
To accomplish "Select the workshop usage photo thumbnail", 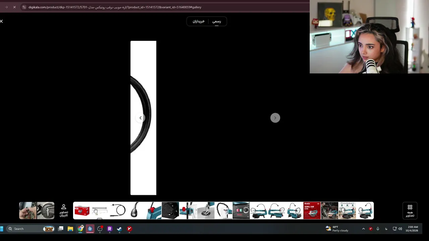I will click(329, 211).
